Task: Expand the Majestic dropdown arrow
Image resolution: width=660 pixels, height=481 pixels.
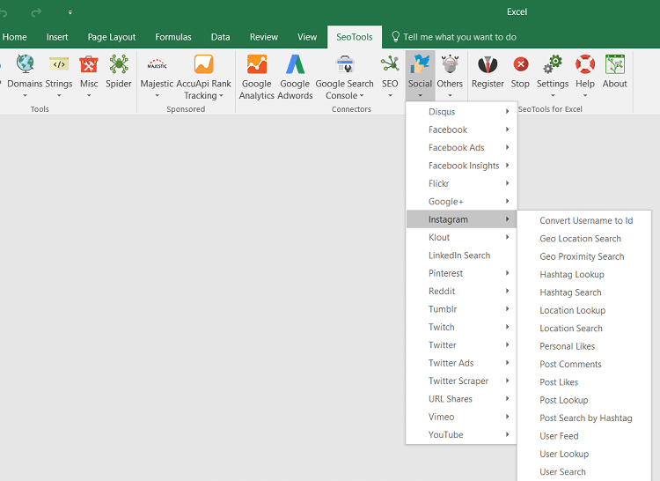Action: [157, 96]
